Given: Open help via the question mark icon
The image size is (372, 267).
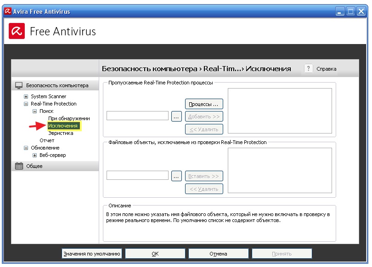Looking at the screenshot, I should pos(308,69).
